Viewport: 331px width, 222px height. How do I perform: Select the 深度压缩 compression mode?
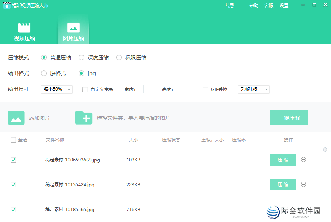tap(81, 57)
